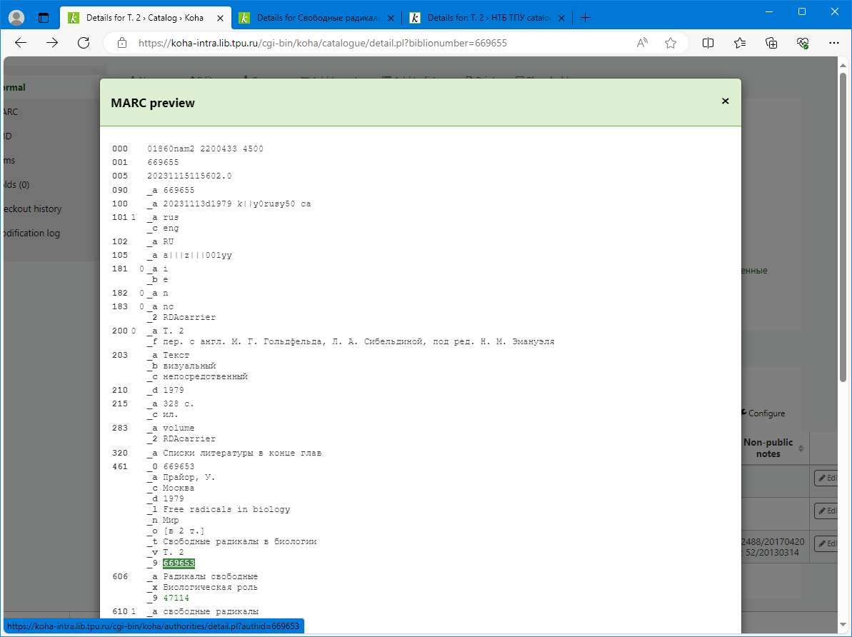Reload the page with the refresh icon

(x=84, y=43)
